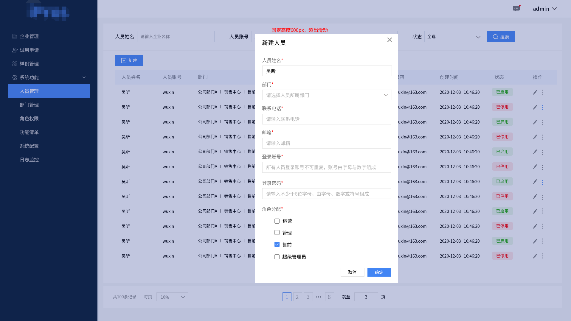Click the 系统功能 gear icon
This screenshot has width=571, height=321.
(15, 77)
